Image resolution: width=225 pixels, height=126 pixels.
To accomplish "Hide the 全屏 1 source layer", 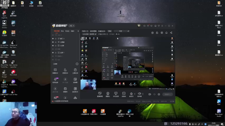I will click(x=53, y=53).
